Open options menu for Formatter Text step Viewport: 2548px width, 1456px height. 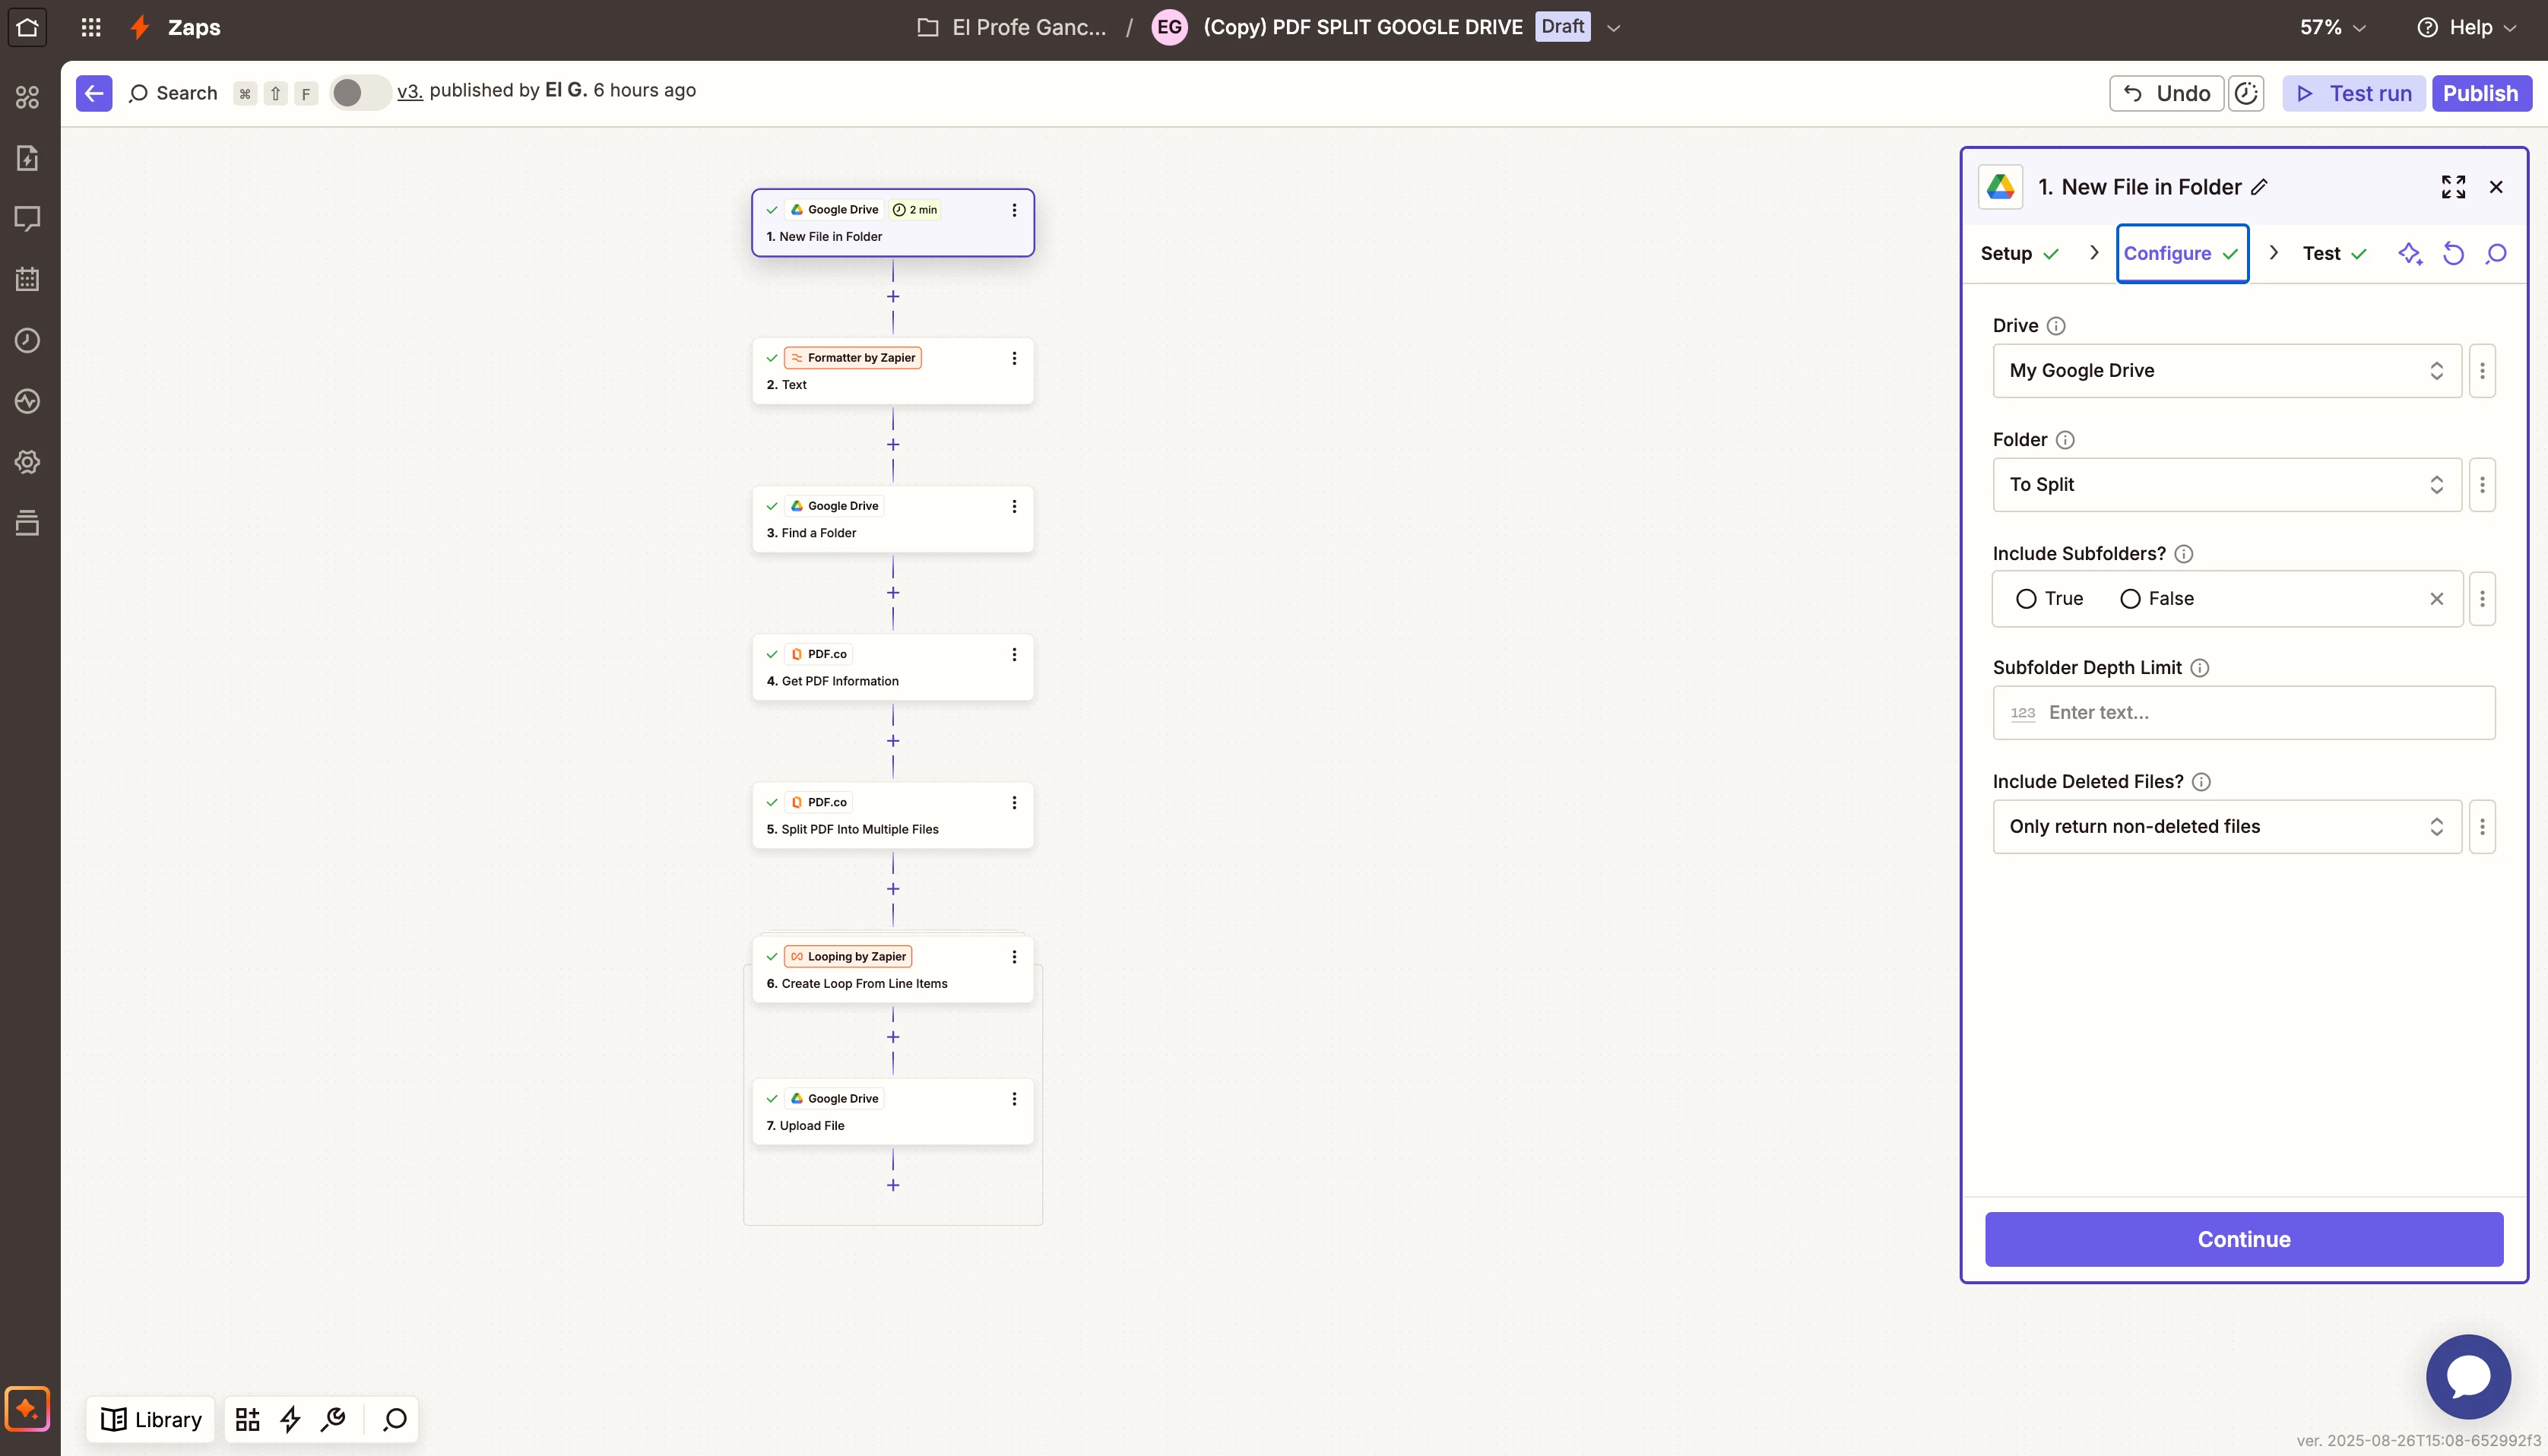pyautogui.click(x=1014, y=358)
